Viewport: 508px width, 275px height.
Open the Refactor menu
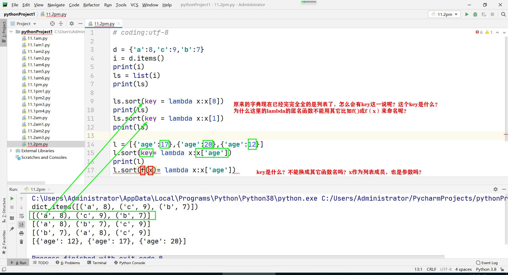point(91,5)
